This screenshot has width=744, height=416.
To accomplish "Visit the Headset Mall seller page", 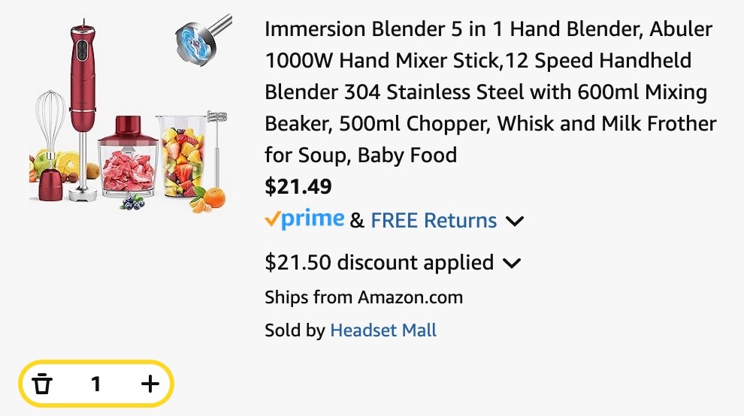I will (383, 330).
